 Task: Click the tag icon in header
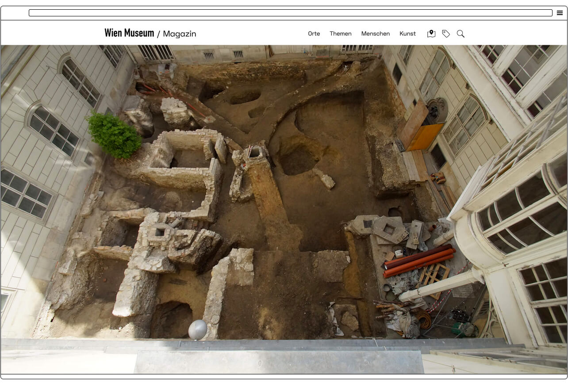point(446,34)
